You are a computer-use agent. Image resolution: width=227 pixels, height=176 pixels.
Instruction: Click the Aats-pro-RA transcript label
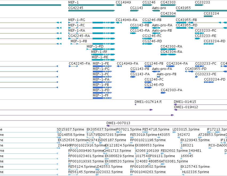pos(162,25)
